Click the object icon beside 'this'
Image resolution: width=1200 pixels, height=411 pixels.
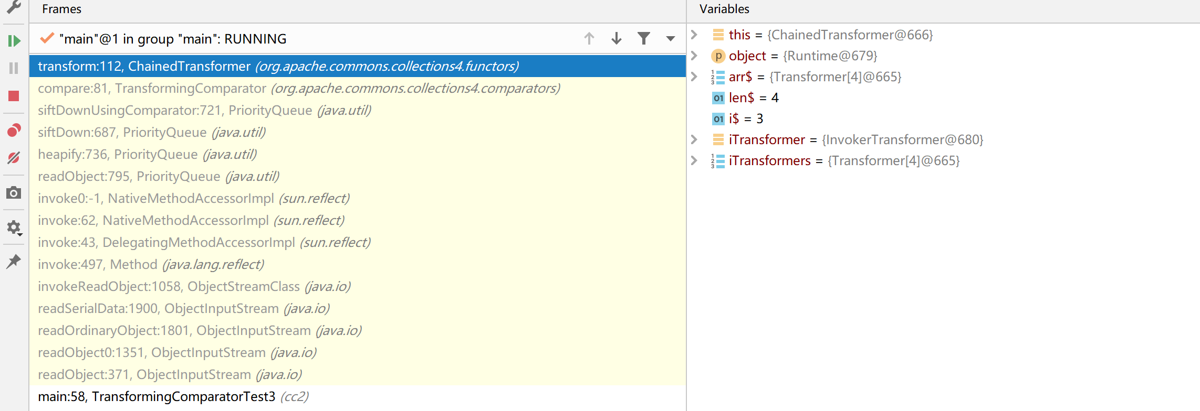718,35
